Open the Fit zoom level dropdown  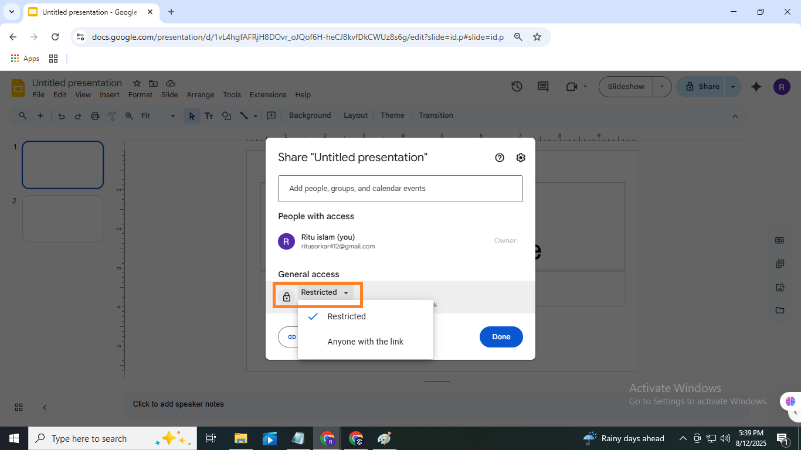(x=158, y=116)
